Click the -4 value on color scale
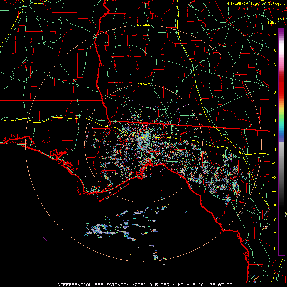 pyautogui.click(x=274, y=192)
